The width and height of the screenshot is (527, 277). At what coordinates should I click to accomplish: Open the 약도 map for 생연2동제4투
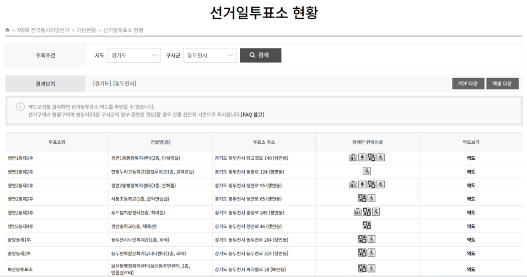471,226
